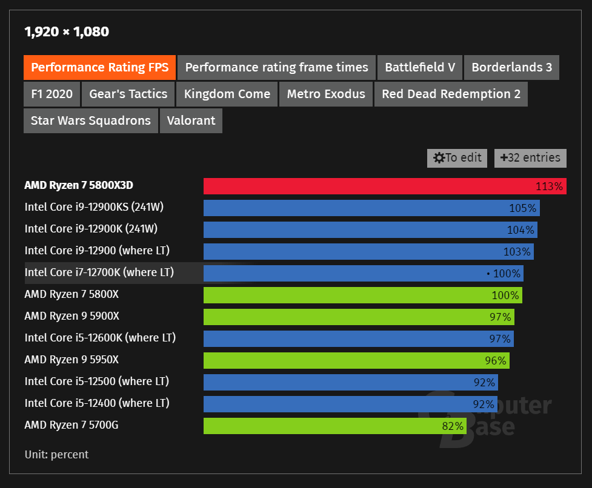This screenshot has height=488, width=592.
Task: Switch to Performance rating frame times tab
Action: coord(276,67)
